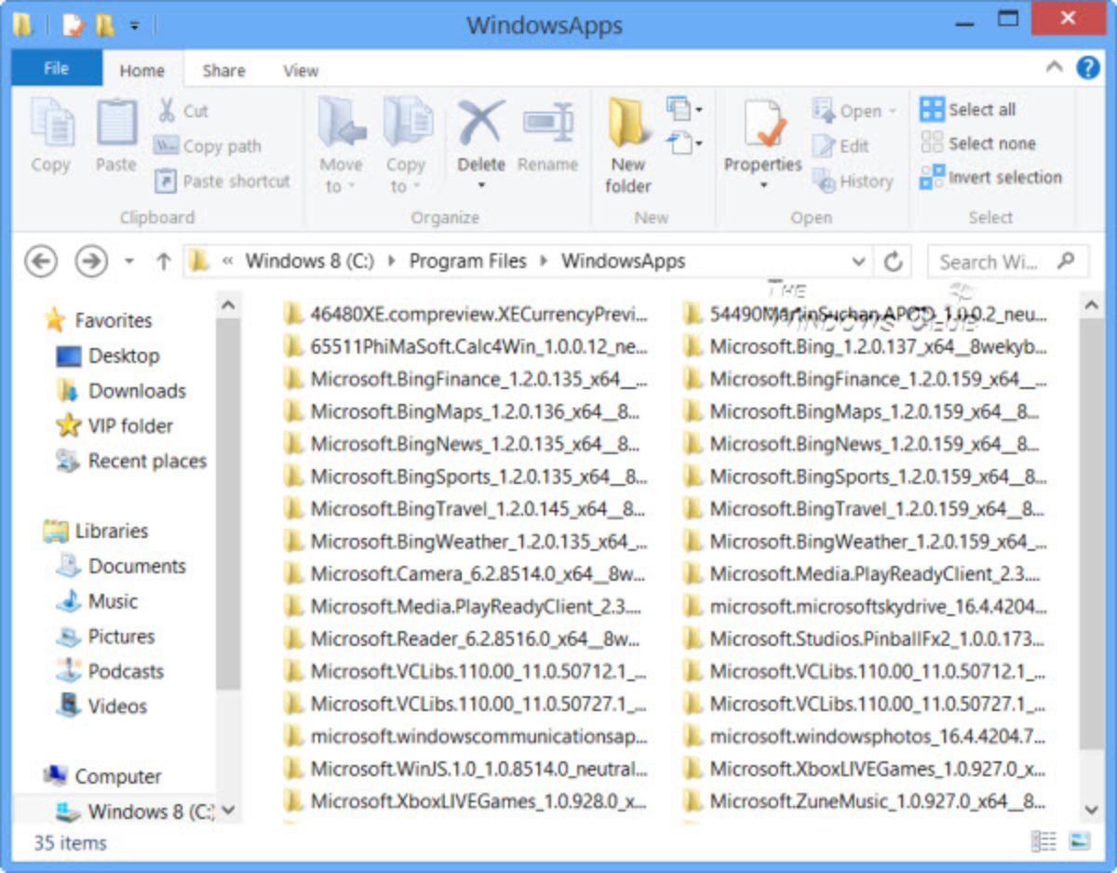1117x873 pixels.
Task: Go up one folder level arrow
Action: 163,262
